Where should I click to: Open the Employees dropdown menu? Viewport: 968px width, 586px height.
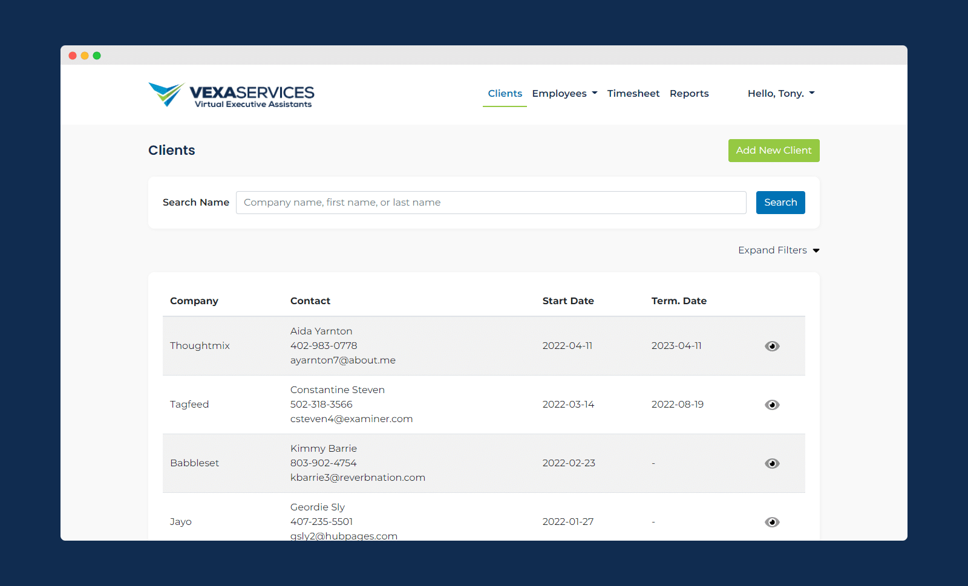[564, 93]
